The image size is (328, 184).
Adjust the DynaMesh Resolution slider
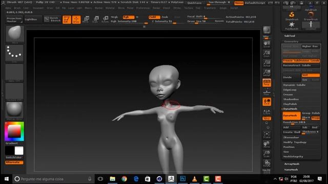tap(301, 123)
